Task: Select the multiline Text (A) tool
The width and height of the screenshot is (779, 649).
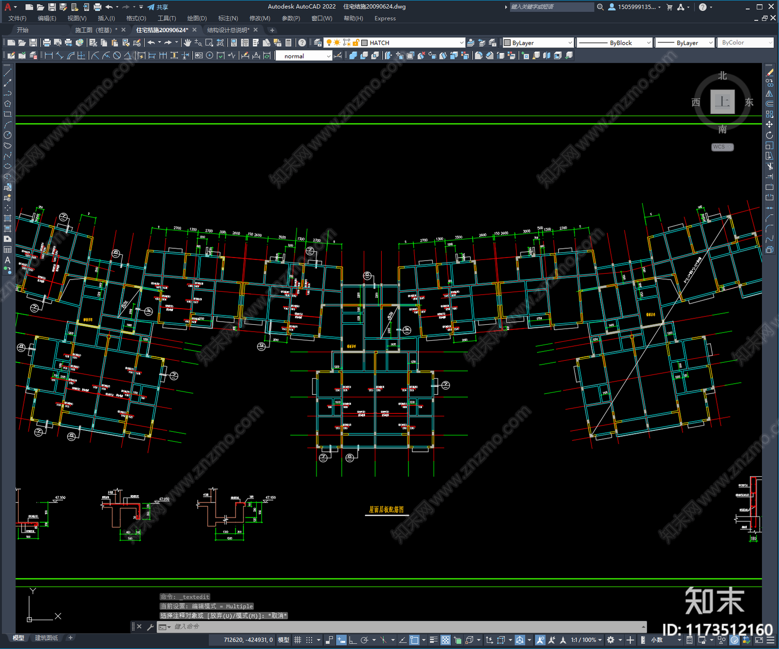Action: click(x=7, y=260)
